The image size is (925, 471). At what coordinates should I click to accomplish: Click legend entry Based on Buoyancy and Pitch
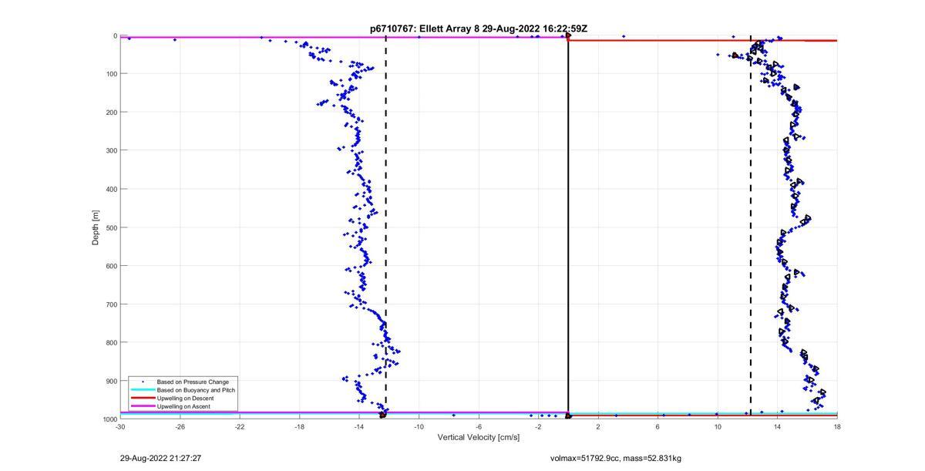point(196,390)
